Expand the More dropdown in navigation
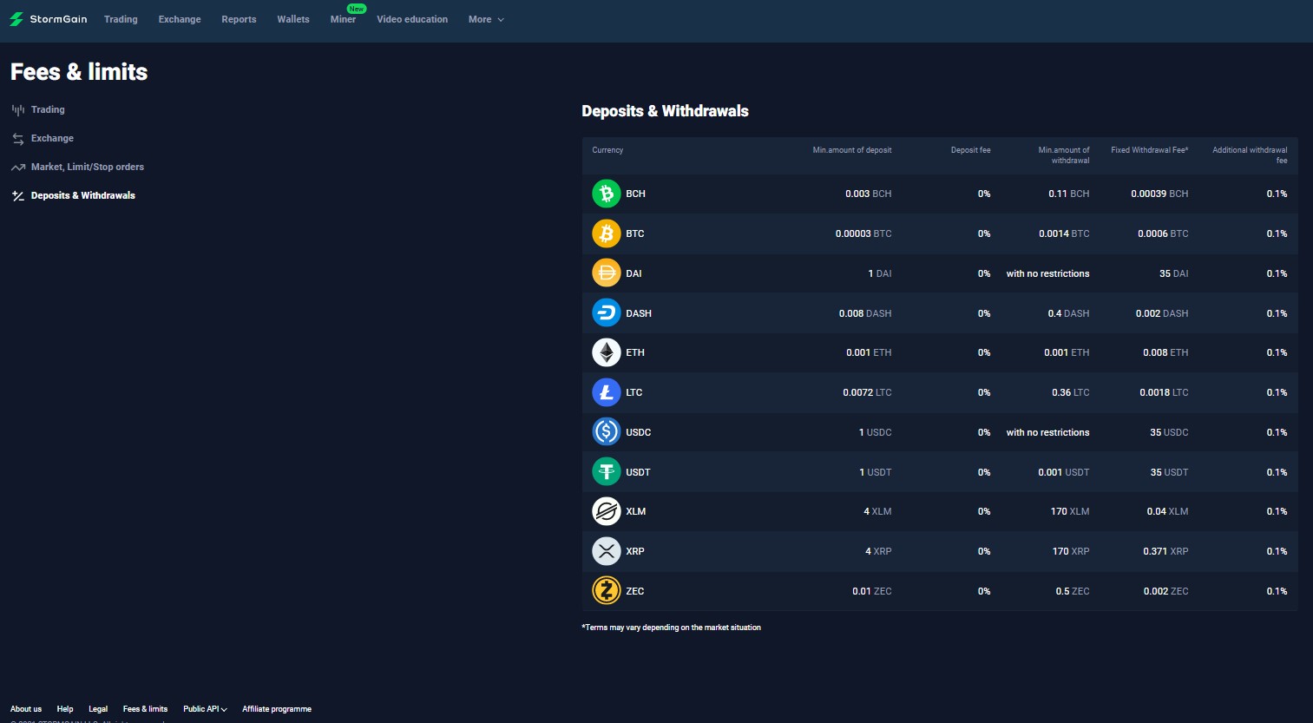Viewport: 1313px width, 723px height. [485, 19]
